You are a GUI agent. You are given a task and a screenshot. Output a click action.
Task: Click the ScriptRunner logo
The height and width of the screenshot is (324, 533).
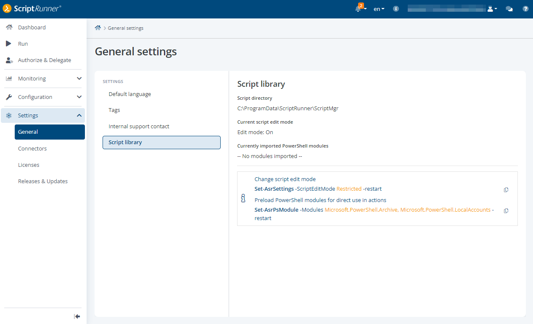click(32, 8)
